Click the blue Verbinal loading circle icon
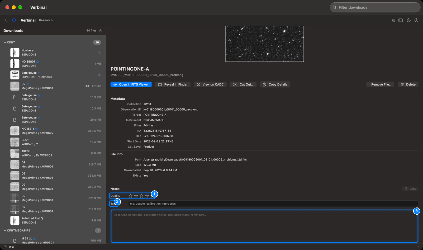 pyautogui.click(x=14, y=20)
